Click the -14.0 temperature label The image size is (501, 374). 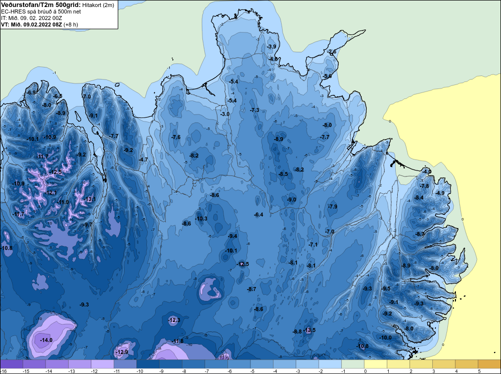point(46,340)
